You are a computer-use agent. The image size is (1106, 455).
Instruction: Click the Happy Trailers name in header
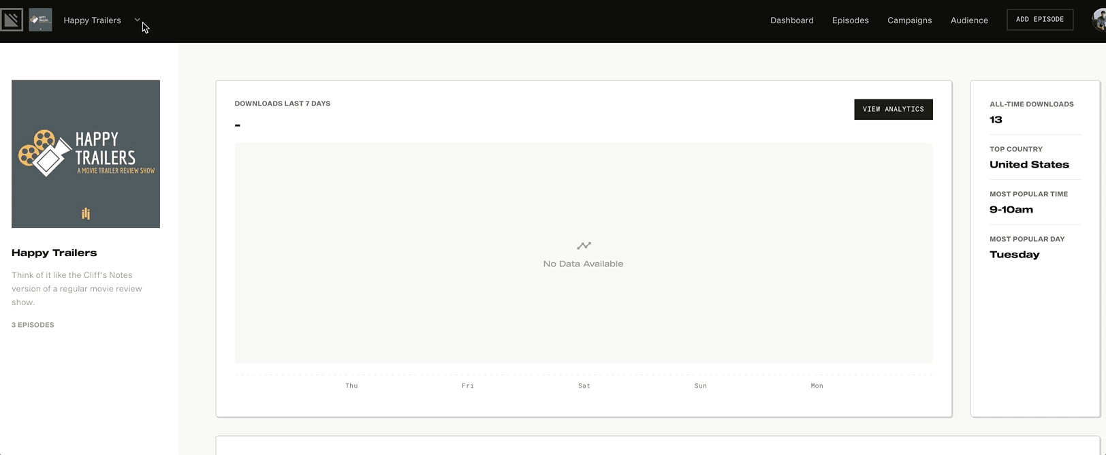(92, 20)
